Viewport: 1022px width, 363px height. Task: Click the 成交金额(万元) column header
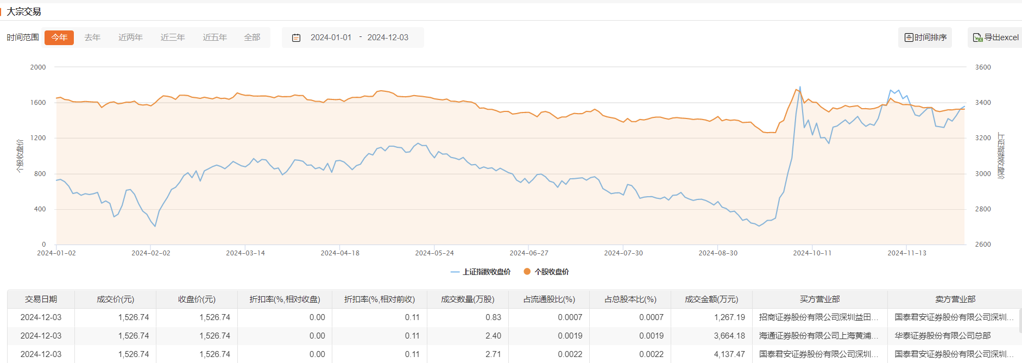(711, 299)
